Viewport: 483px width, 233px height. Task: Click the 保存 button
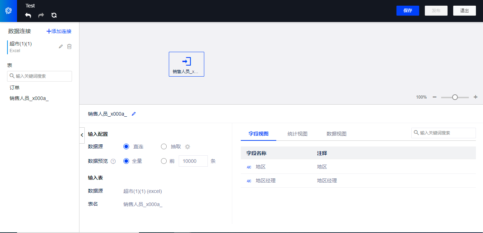coord(408,11)
